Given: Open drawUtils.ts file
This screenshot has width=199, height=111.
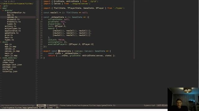Looking at the screenshot, I should click(x=14, y=22).
